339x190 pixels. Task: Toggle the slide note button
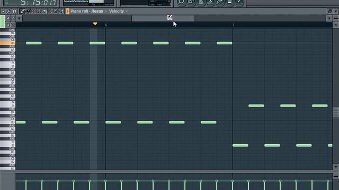click(13, 18)
